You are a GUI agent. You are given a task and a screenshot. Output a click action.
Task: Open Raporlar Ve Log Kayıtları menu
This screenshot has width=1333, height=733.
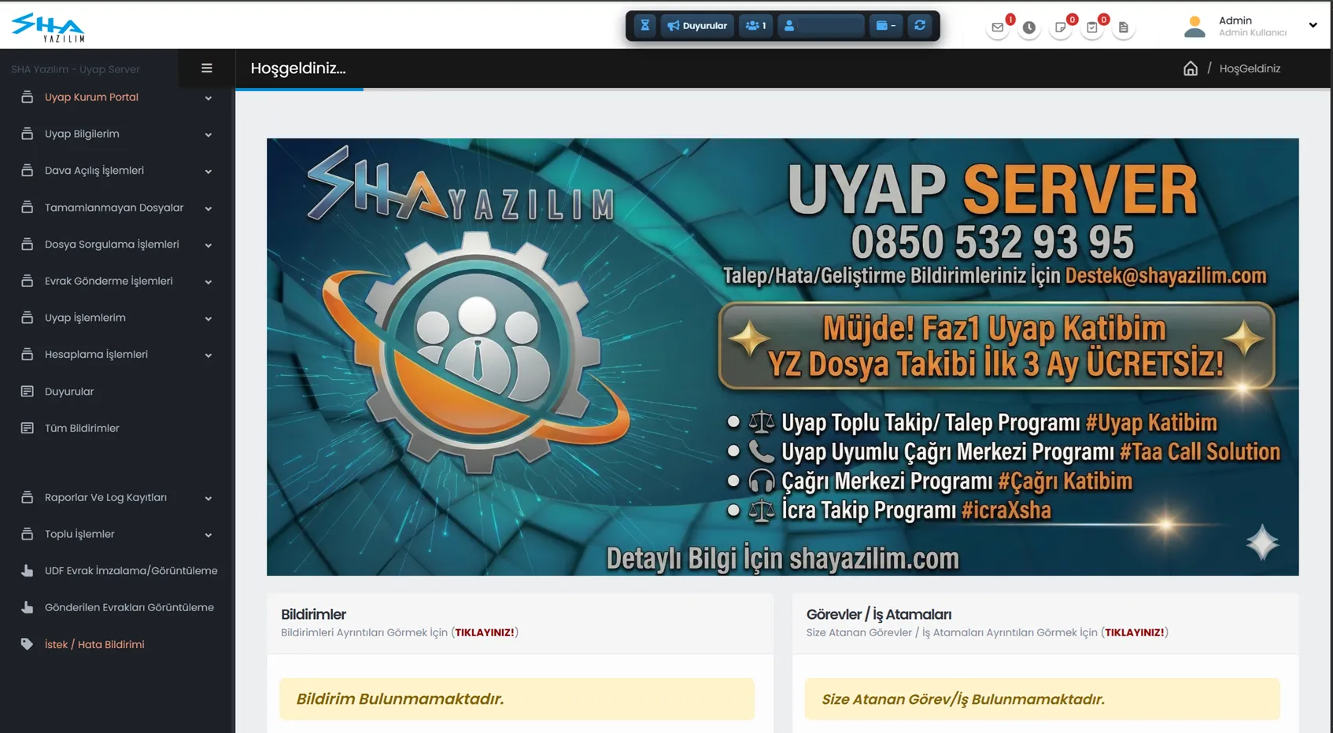coord(105,498)
